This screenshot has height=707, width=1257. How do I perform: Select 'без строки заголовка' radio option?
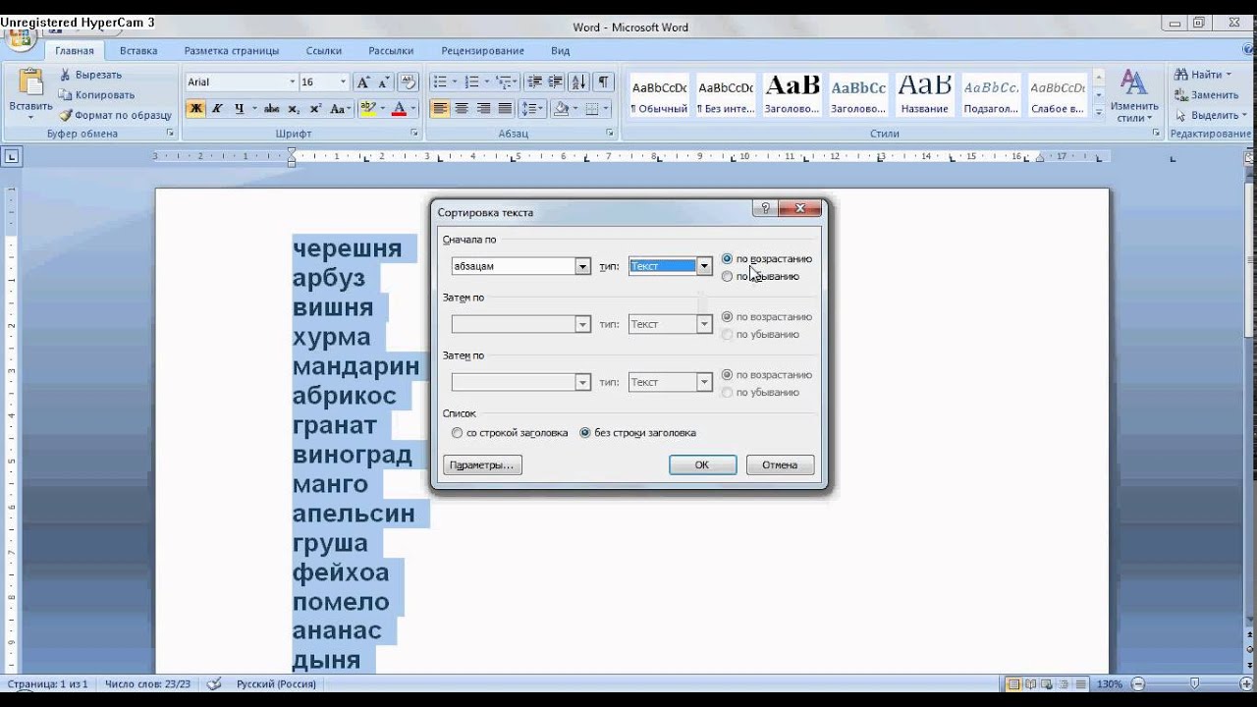(585, 433)
